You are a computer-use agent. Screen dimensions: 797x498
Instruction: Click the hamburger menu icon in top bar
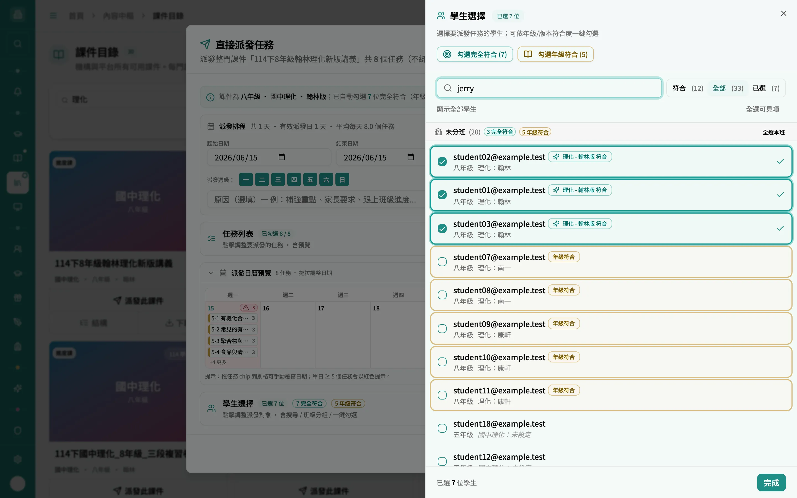[x=53, y=16]
